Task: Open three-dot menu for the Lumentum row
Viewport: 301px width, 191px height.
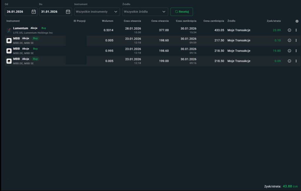Action: click(x=296, y=30)
